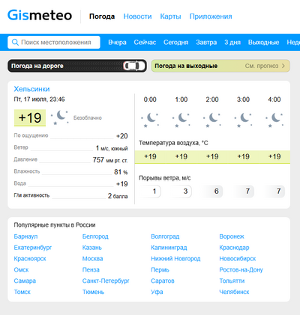Click the moon icon for 4:00
This screenshot has height=315, width=300.
274,120
